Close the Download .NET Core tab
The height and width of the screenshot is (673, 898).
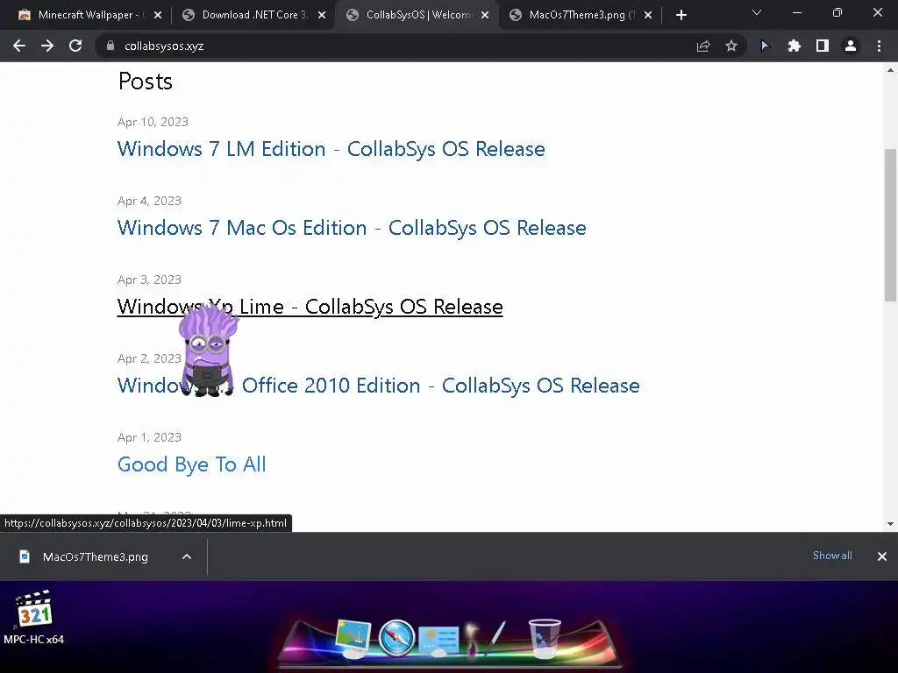[322, 15]
